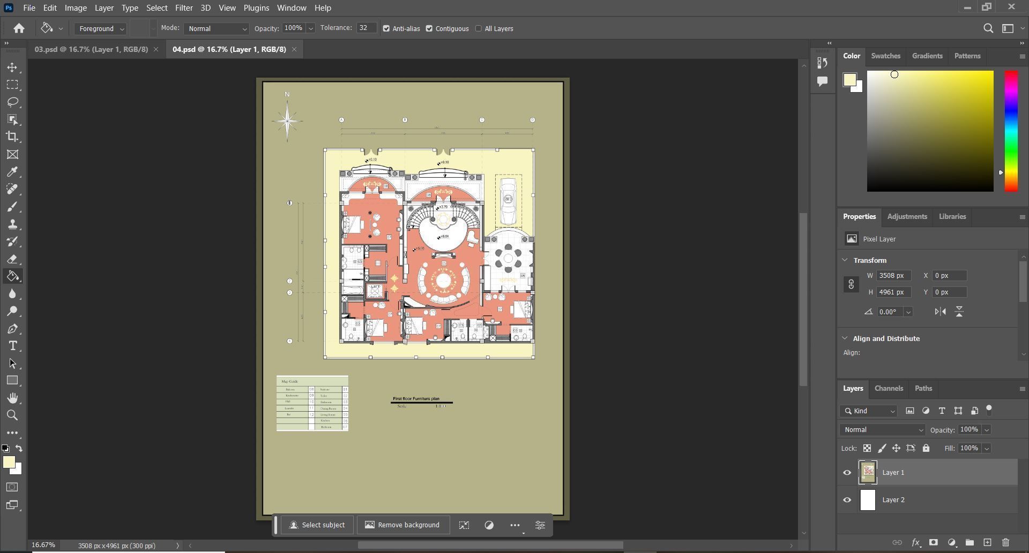1029x553 pixels.
Task: Toggle the width-height link constraint
Action: click(x=851, y=284)
